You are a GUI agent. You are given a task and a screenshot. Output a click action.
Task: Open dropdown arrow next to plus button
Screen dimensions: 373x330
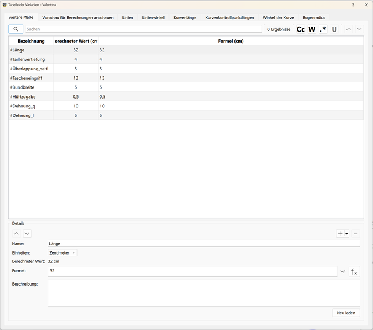coord(346,234)
